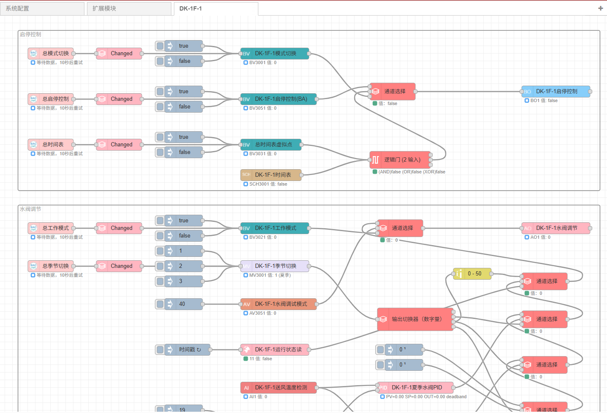Image resolution: width=607 pixels, height=413 pixels.
Task: Click status text AO1 值: 0
Action: pyautogui.click(x=541, y=238)
